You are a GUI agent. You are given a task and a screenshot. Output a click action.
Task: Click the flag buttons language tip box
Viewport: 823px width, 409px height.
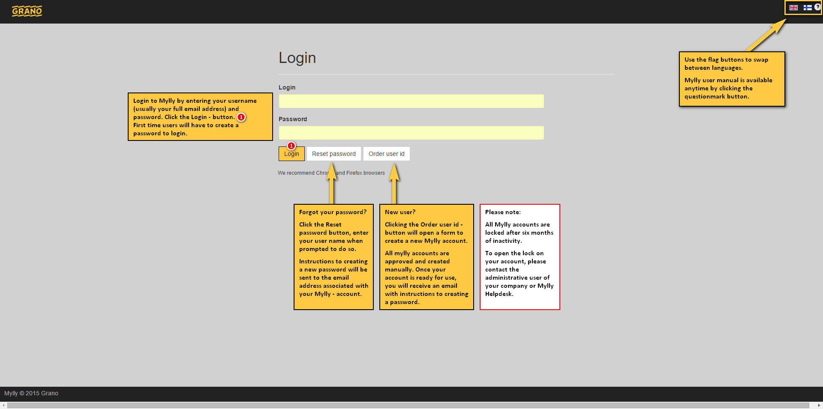(x=732, y=79)
